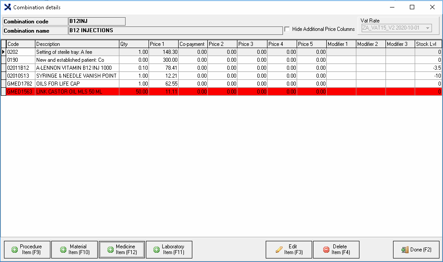Click the Modifier 3 column header
This screenshot has width=443, height=262.
click(x=401, y=44)
